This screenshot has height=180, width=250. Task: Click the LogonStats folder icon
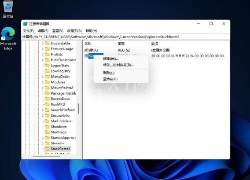[x=47, y=66]
